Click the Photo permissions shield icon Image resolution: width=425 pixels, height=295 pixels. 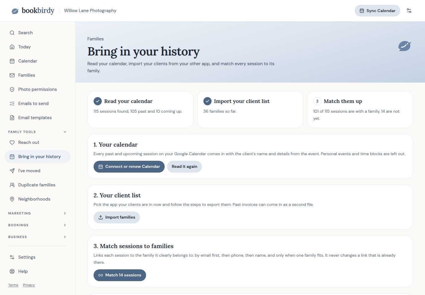[x=12, y=89]
